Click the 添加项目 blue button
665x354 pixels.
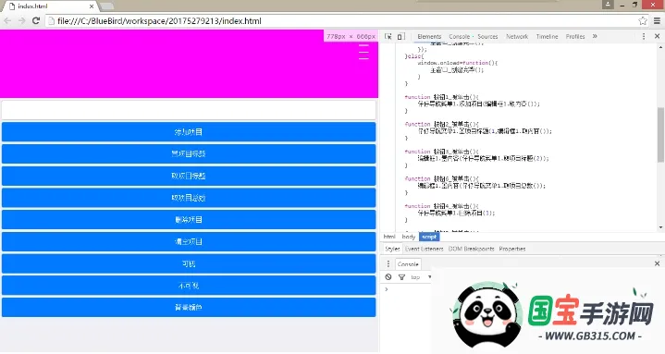[x=189, y=132]
